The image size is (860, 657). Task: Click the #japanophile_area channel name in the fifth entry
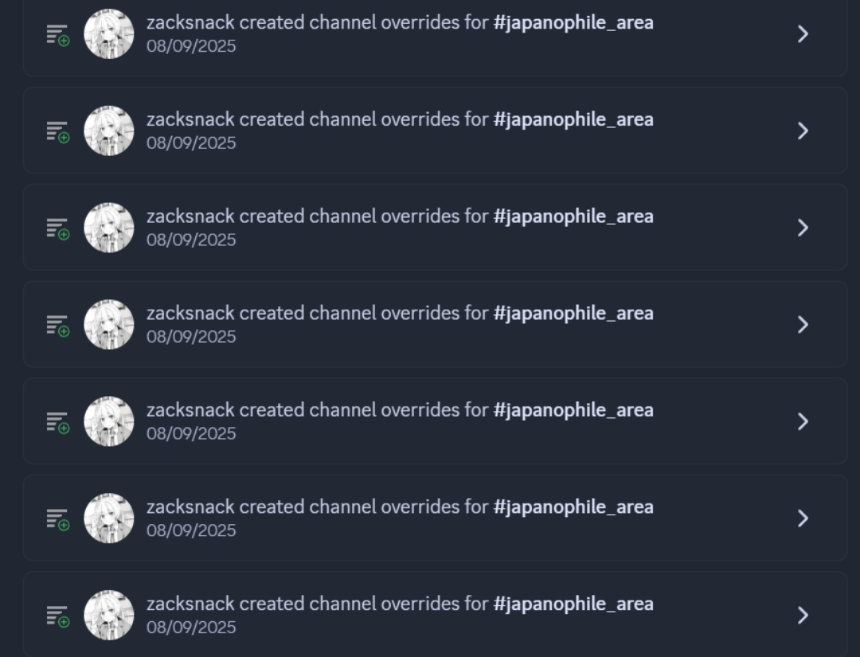coord(573,410)
